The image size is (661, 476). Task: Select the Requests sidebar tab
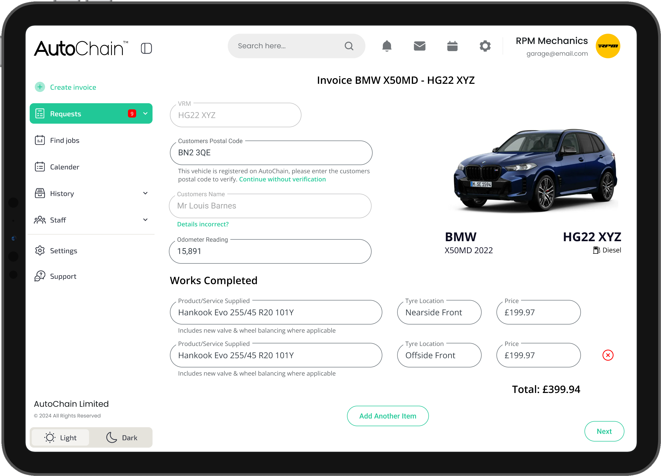(66, 113)
